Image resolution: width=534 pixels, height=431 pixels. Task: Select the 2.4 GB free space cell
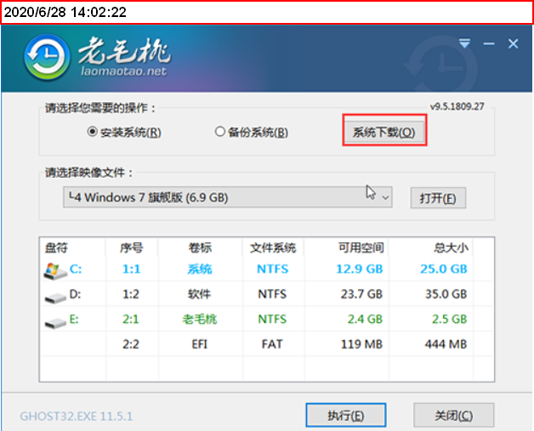[x=365, y=319]
